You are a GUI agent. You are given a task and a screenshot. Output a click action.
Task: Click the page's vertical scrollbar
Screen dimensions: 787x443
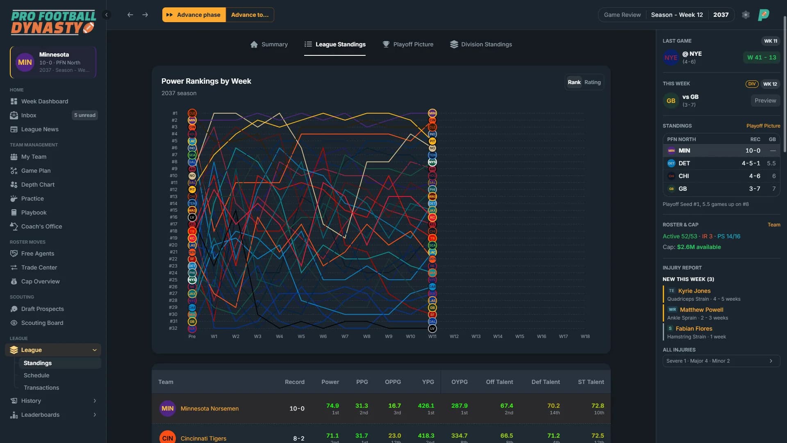pos(785,84)
